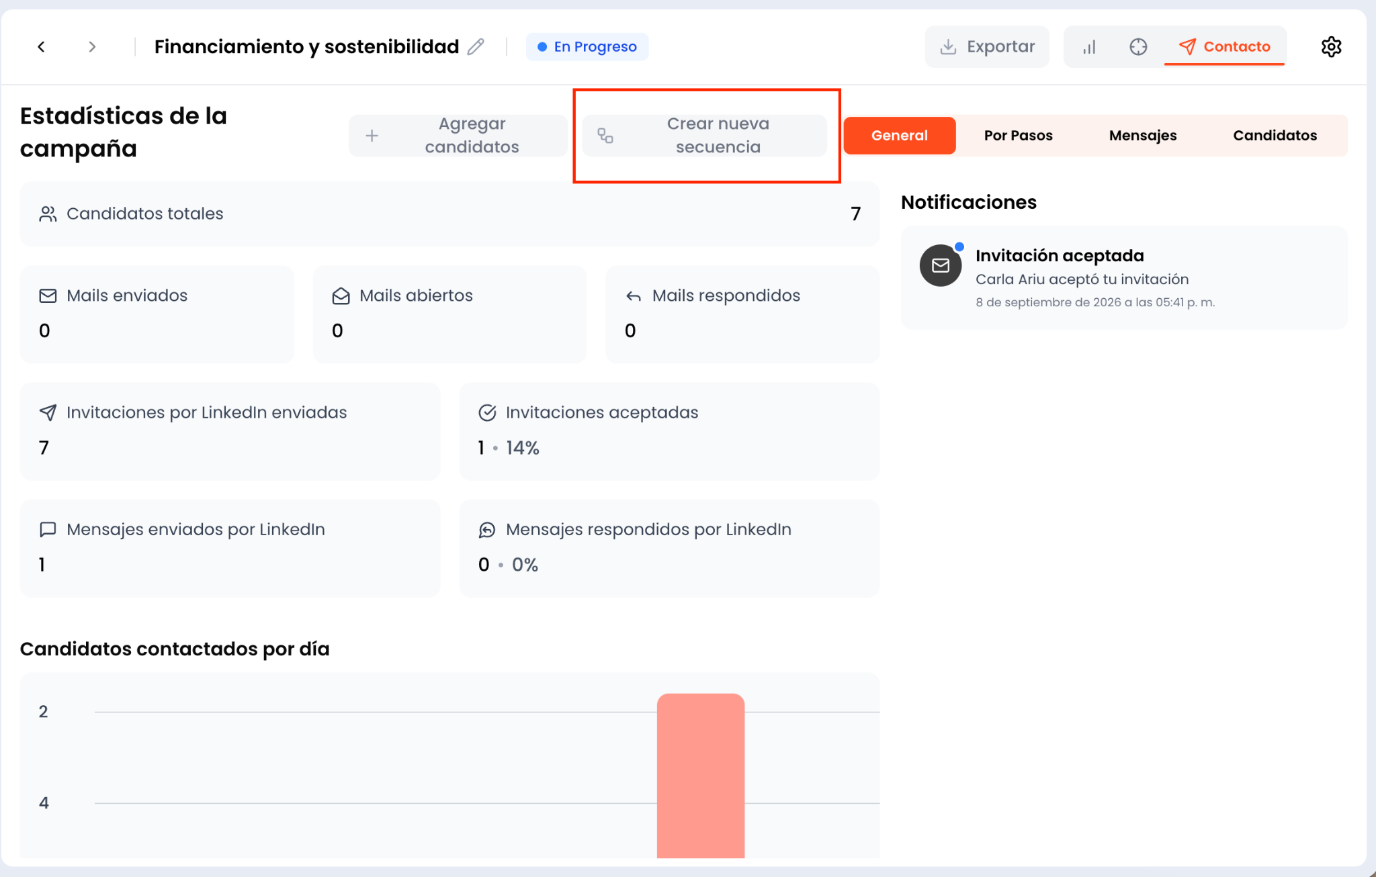Switch to the Por Pasos tab
This screenshot has height=877, width=1376.
(1018, 135)
